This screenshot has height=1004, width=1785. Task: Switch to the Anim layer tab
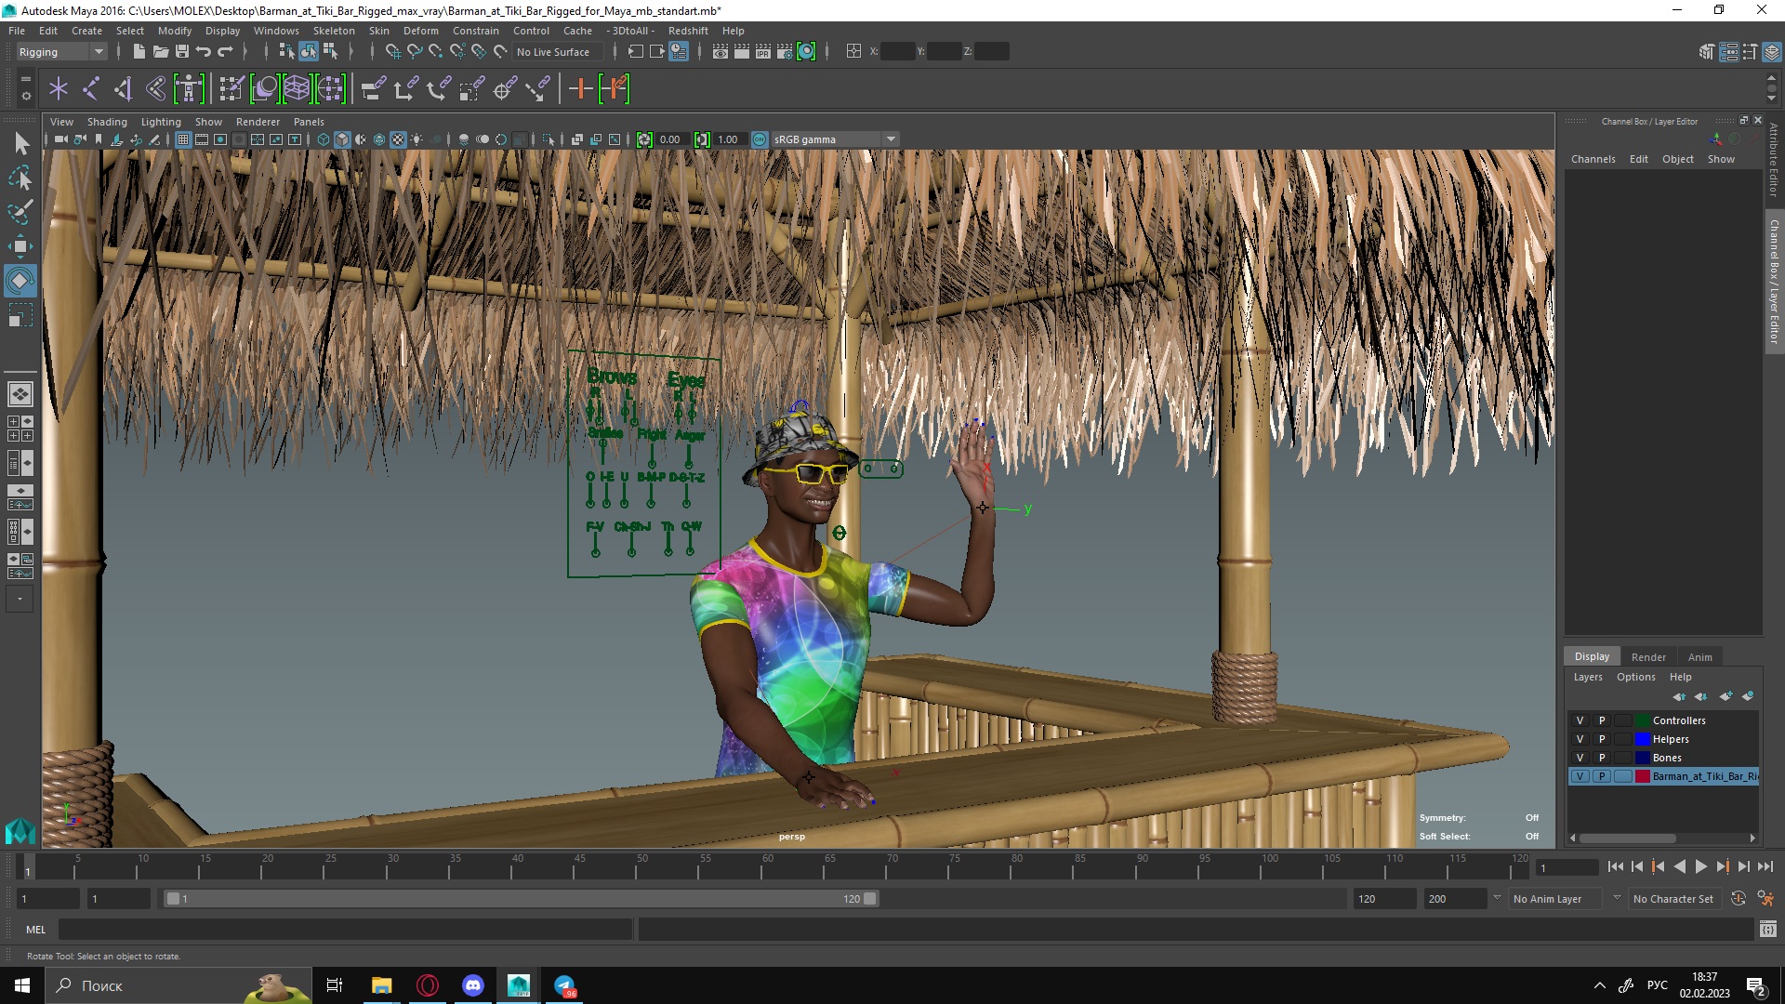pos(1699,657)
